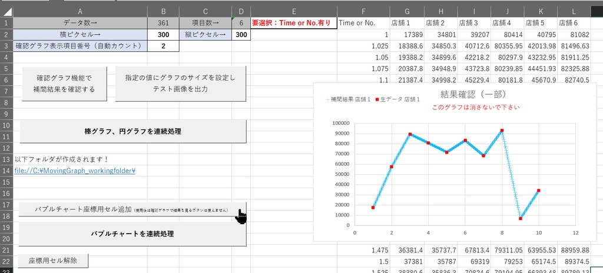Select column A header
Screen dimensions: 603x273
pyautogui.click(x=80, y=12)
